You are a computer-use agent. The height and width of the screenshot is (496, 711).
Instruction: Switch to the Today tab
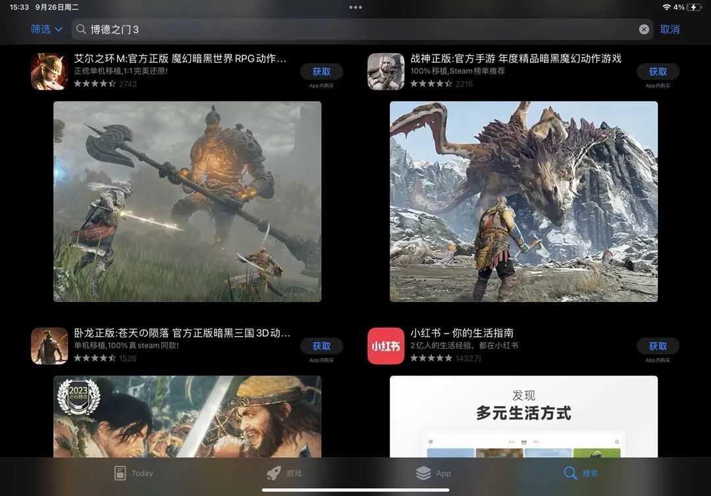[x=133, y=473]
